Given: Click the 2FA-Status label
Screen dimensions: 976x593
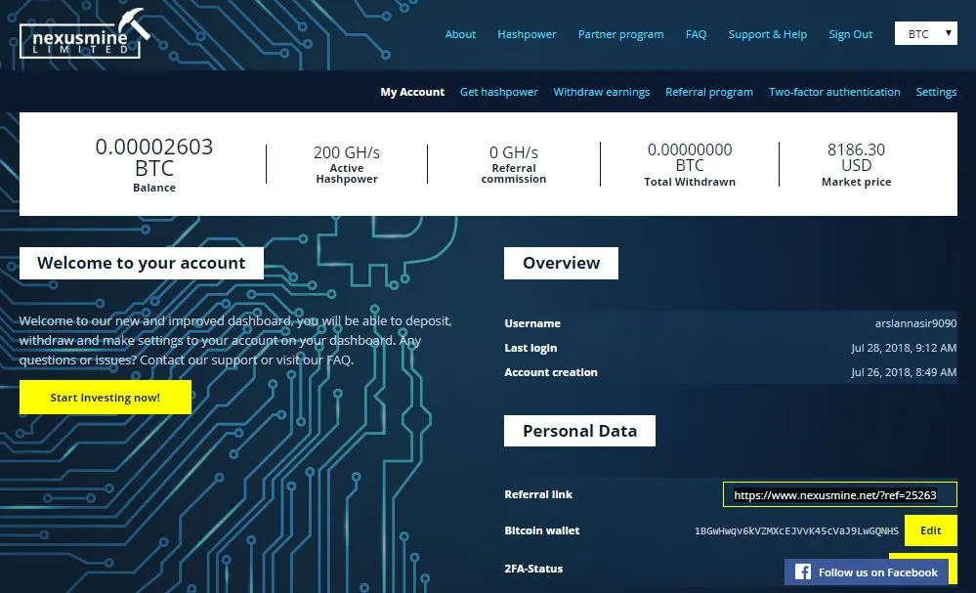Looking at the screenshot, I should click(533, 569).
